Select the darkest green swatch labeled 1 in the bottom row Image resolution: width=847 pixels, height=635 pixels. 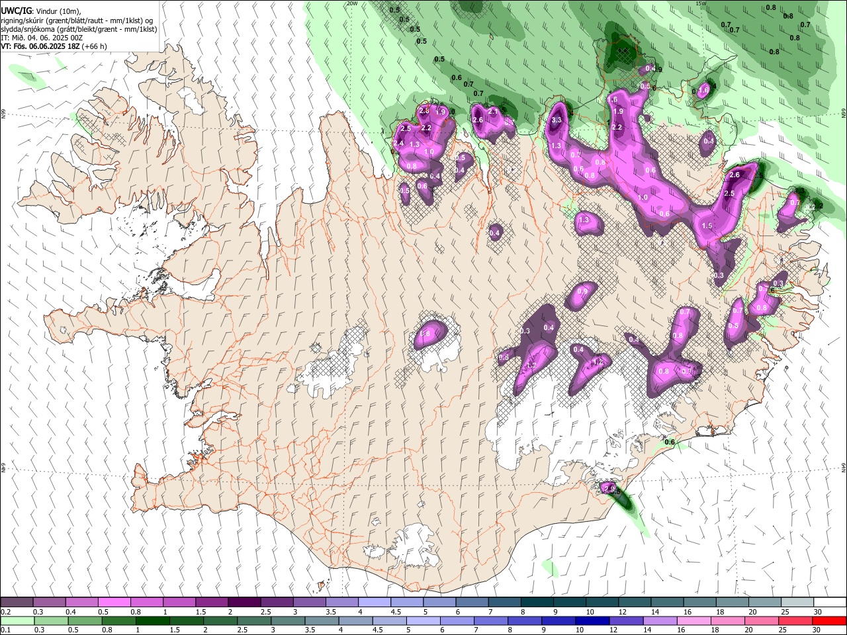(x=152, y=620)
